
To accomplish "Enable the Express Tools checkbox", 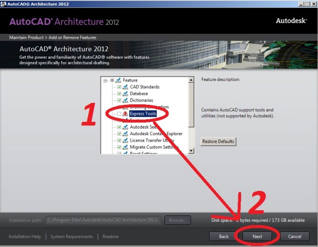I will (x=119, y=114).
